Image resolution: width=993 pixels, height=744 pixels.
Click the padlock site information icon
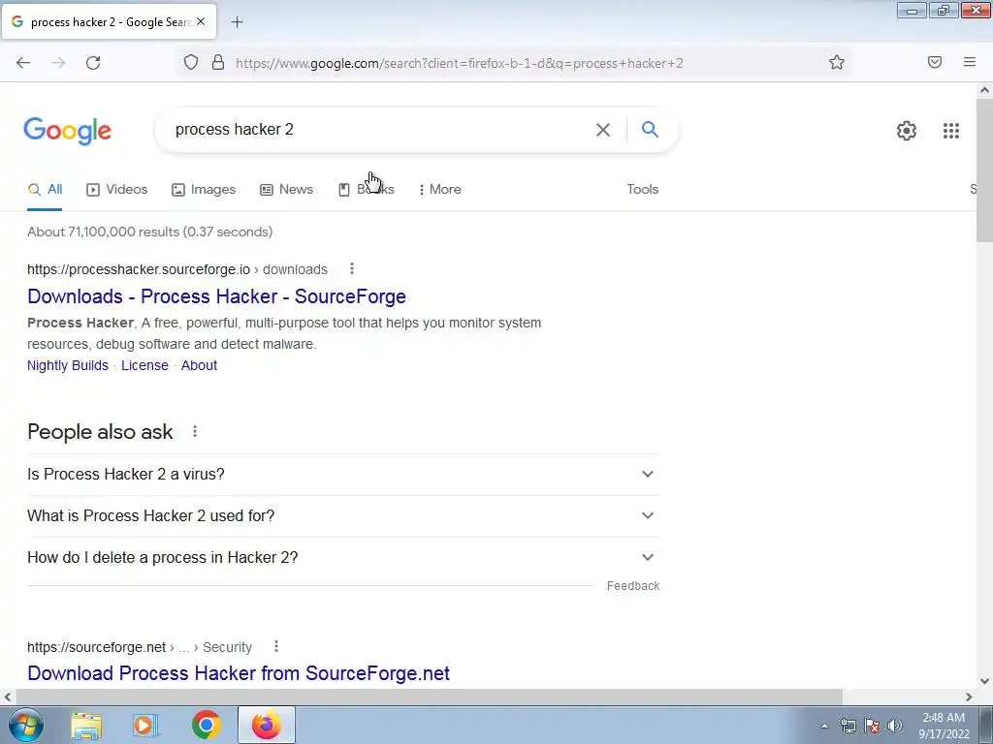pyautogui.click(x=218, y=62)
